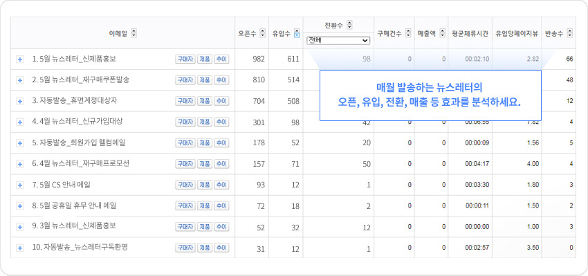Click 유입당페이지뷰 column header

[517, 33]
